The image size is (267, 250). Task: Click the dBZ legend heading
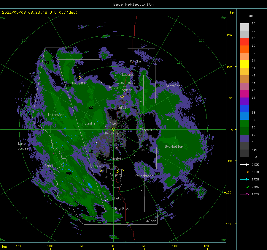[252, 16]
